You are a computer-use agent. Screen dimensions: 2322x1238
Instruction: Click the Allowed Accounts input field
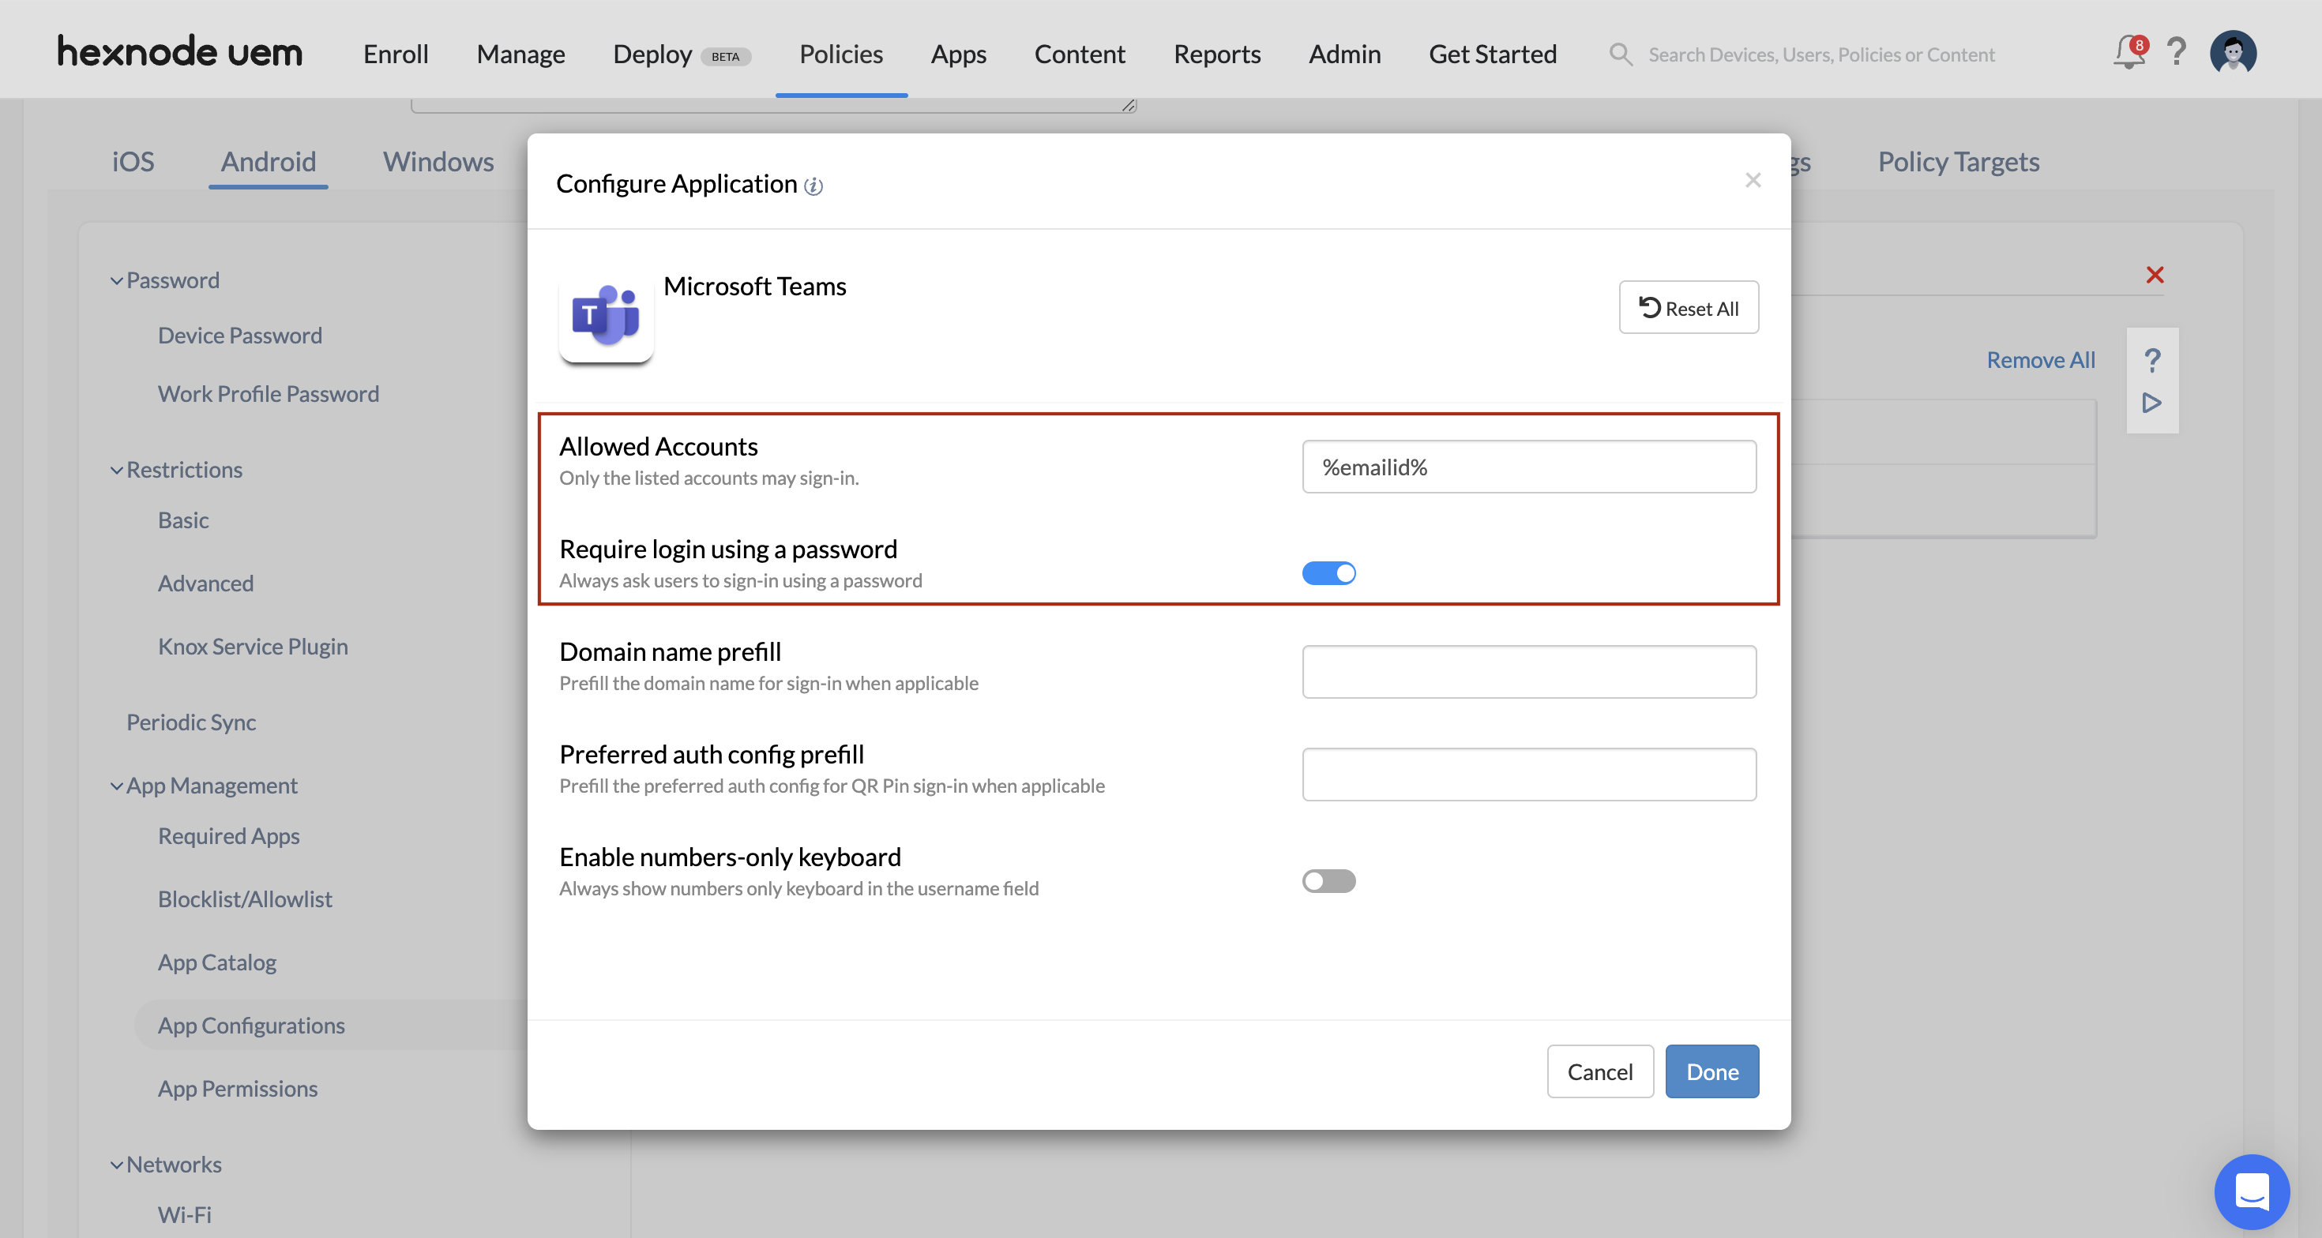1531,467
